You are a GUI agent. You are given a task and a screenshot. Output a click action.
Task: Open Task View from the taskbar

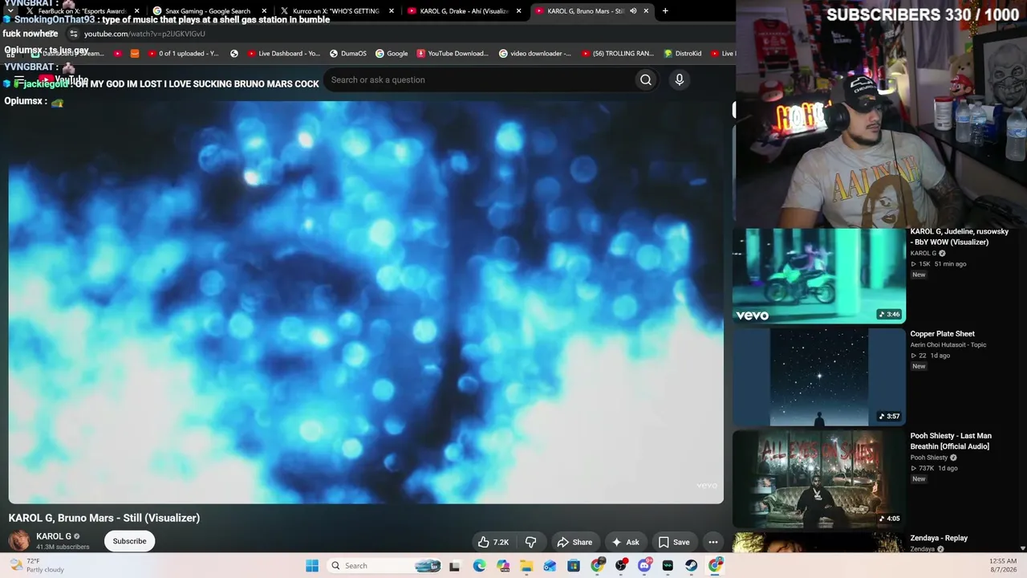455,566
